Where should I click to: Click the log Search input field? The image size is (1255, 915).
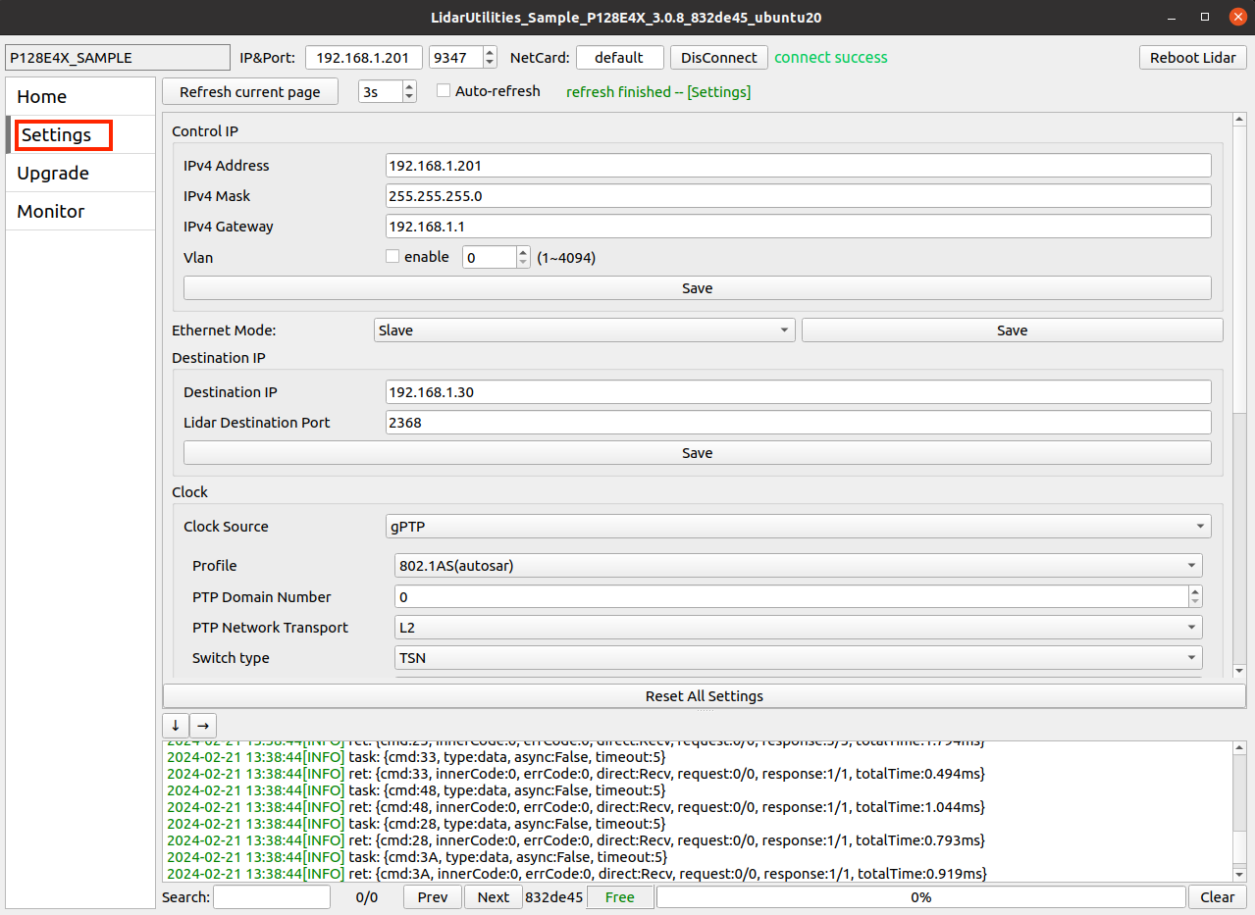pos(272,897)
